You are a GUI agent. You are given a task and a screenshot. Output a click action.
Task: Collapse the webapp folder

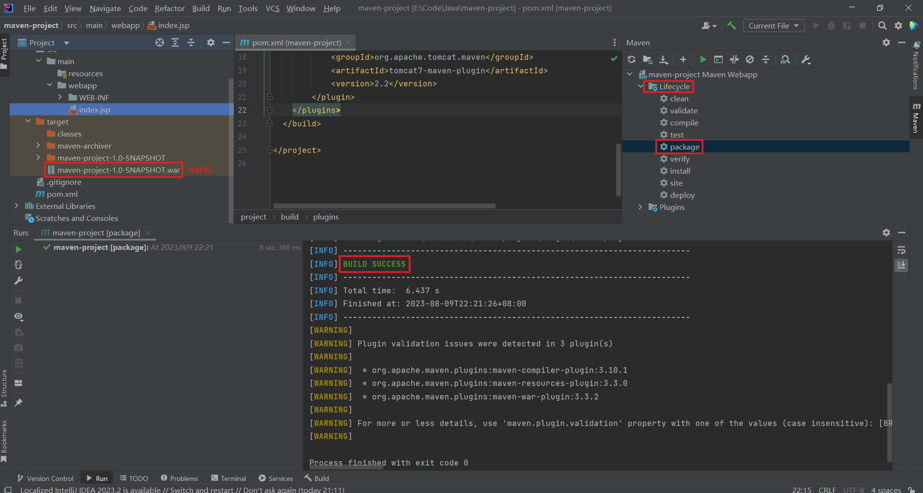50,85
